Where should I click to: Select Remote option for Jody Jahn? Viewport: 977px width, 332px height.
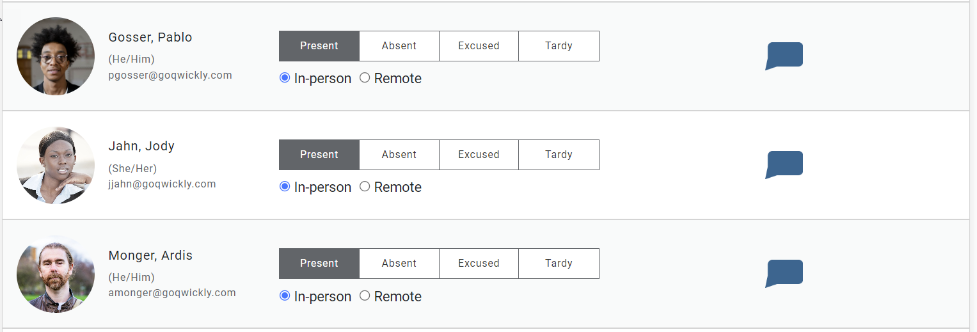(x=365, y=187)
